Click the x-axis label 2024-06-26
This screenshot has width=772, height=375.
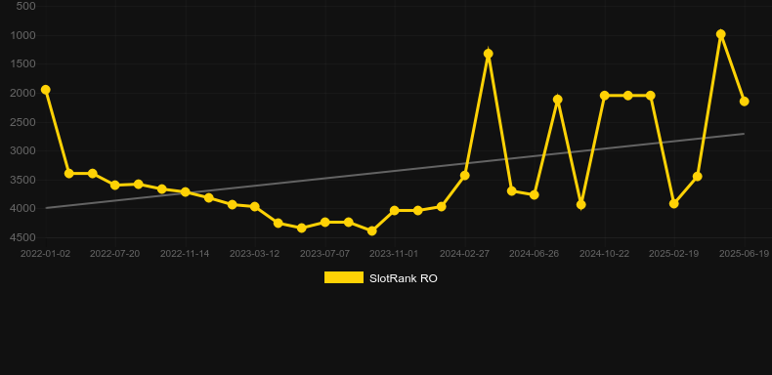pos(534,254)
